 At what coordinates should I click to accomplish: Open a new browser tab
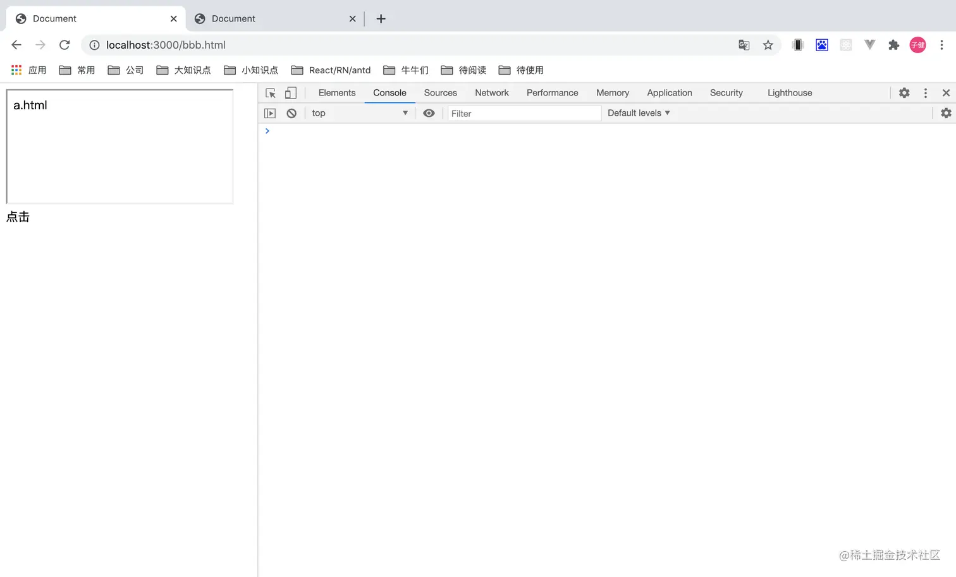[381, 19]
